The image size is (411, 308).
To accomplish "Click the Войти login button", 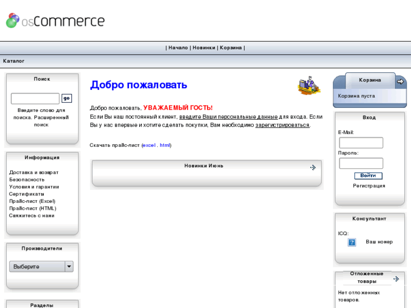I will coord(368,176).
